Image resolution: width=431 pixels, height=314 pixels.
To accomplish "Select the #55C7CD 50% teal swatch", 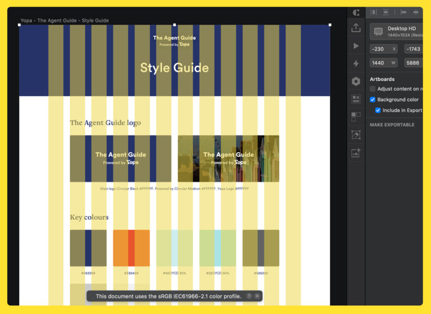I will coord(218,248).
